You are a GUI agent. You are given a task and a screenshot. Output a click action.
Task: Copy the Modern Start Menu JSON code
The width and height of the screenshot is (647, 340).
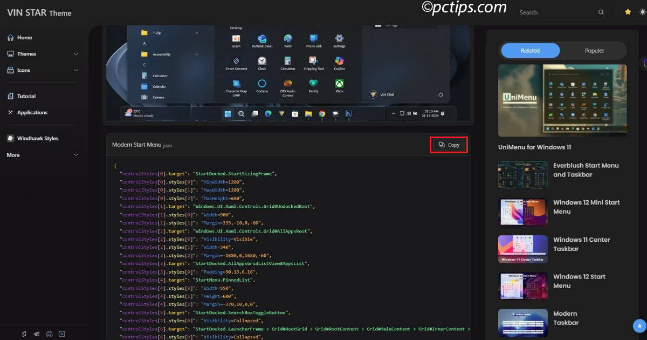click(449, 145)
